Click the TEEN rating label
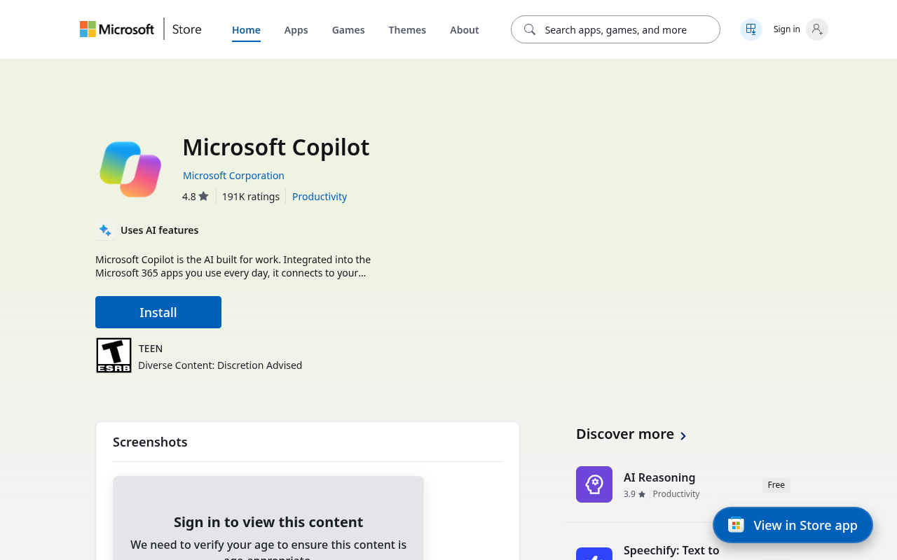 [151, 349]
